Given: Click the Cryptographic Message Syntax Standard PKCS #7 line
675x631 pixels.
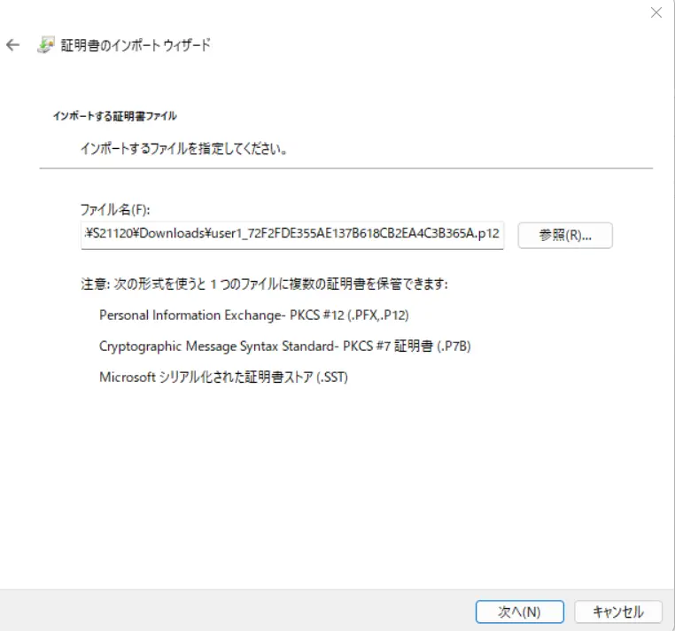Looking at the screenshot, I should pyautogui.click(x=285, y=347).
